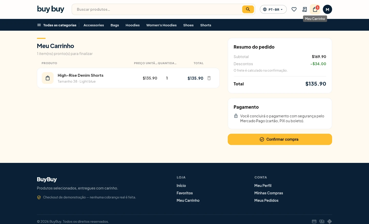Screen dimensions: 369x224
Task: Click the credit card icon in footer
Action: (x=314, y=221)
